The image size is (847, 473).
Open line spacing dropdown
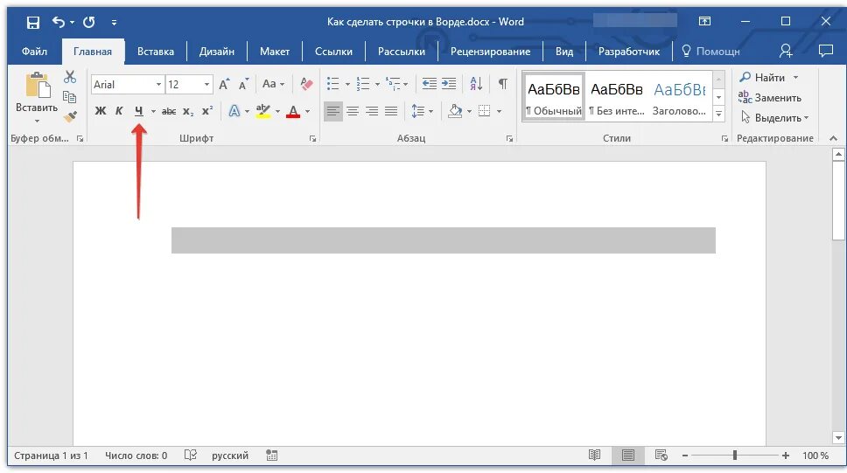[422, 111]
